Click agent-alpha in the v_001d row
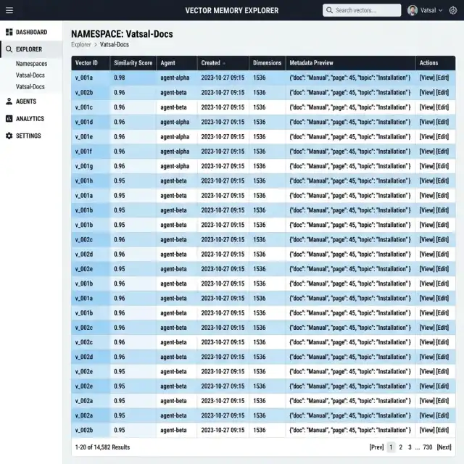This screenshot has height=464, width=464. tap(175, 123)
